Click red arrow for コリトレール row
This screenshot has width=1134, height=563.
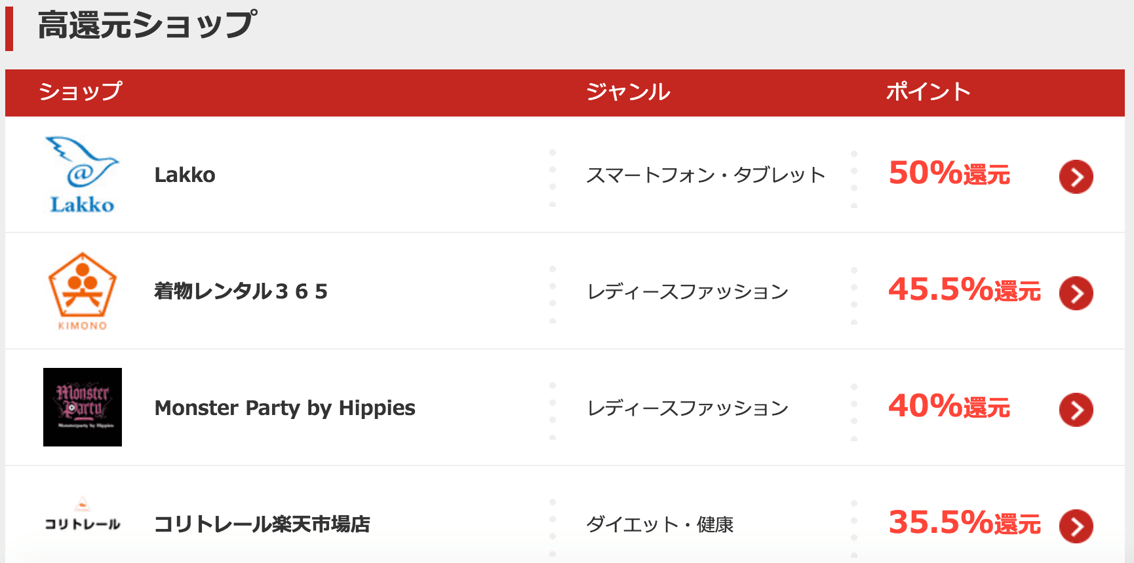[1076, 526]
